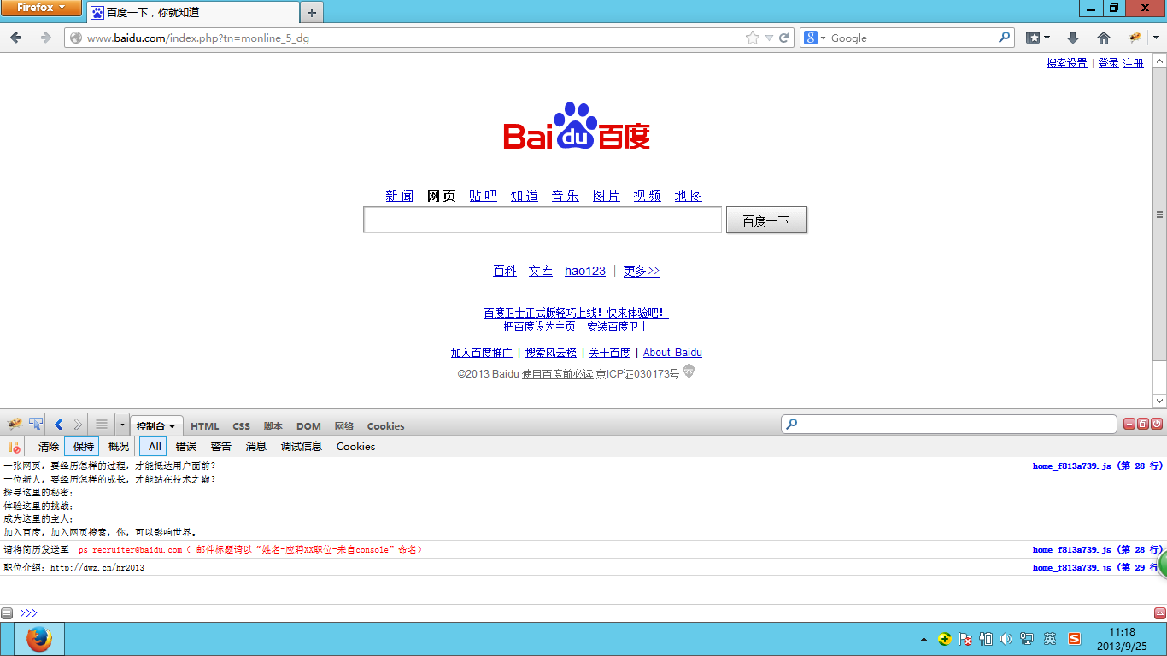Switch to the DOM panel tab
Screen dimensions: 1167x656
pos(308,426)
